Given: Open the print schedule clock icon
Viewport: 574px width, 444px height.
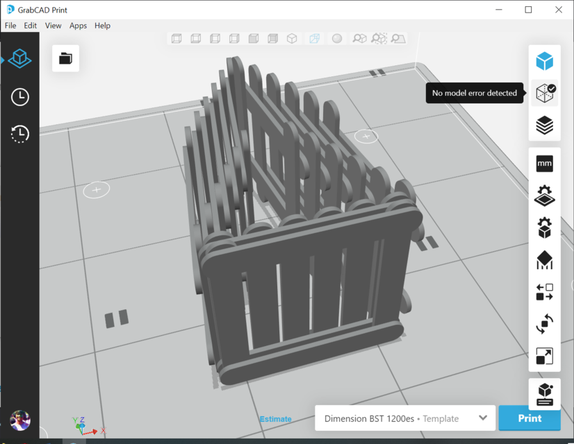Looking at the screenshot, I should click(x=19, y=97).
